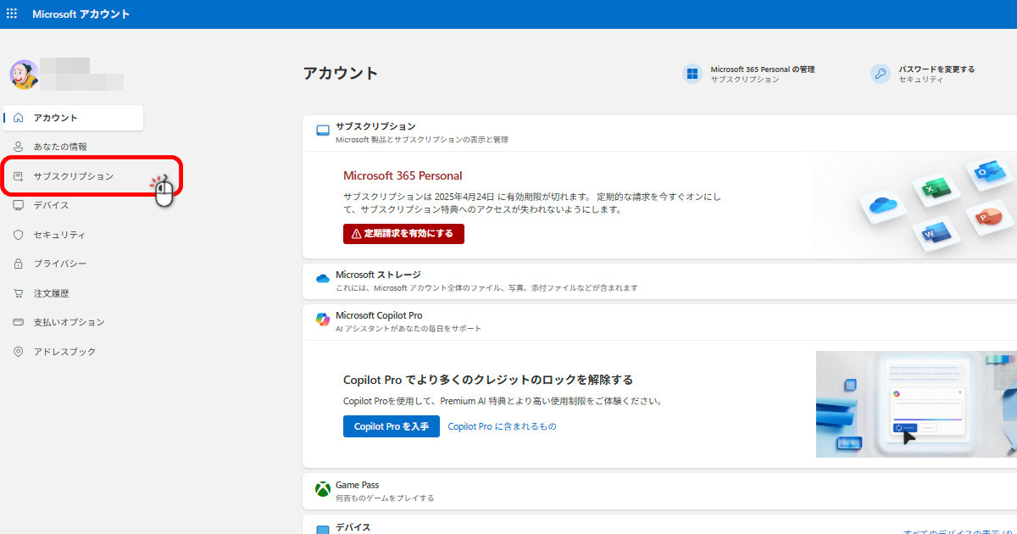Click the monitor icon beside the サブスクリプション card header
1017x534 pixels.
point(322,131)
